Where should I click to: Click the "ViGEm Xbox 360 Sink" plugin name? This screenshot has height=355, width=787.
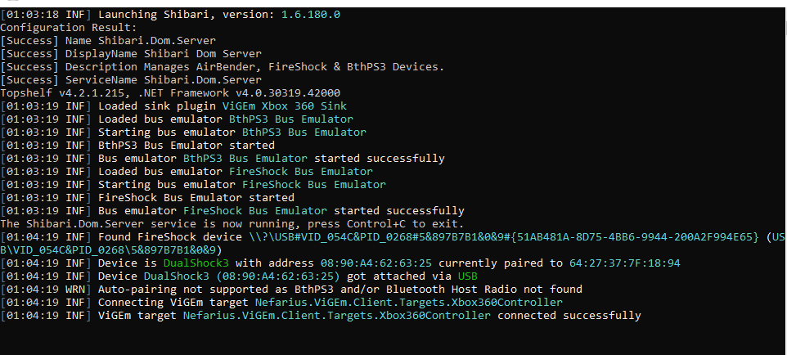coord(284,106)
